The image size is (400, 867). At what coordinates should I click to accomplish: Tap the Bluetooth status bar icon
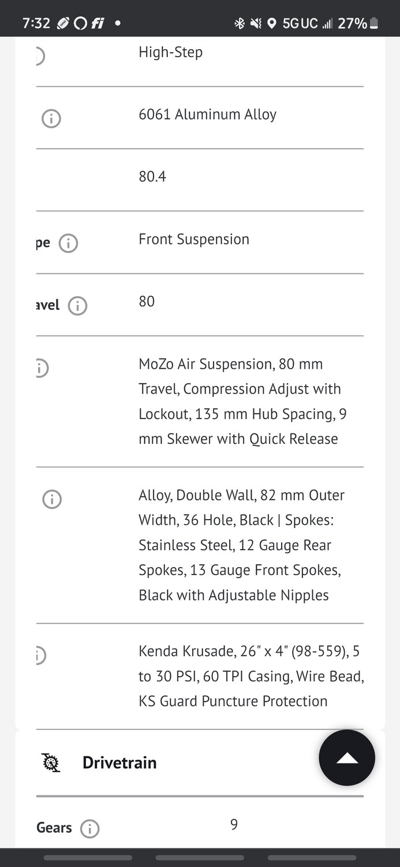tap(239, 23)
